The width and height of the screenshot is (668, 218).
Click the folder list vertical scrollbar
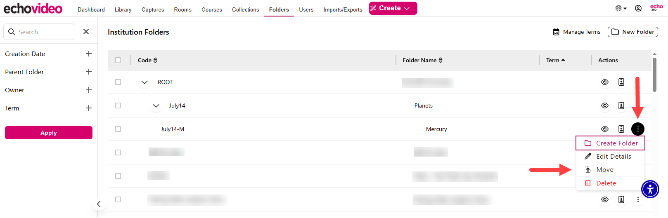pos(654,74)
